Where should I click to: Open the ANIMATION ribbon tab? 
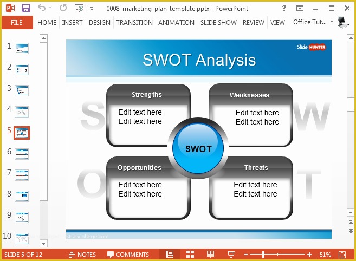(176, 22)
